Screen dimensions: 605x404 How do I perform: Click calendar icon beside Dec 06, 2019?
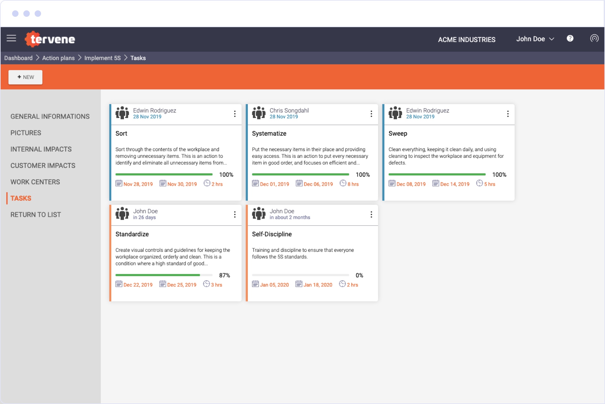pyautogui.click(x=299, y=183)
